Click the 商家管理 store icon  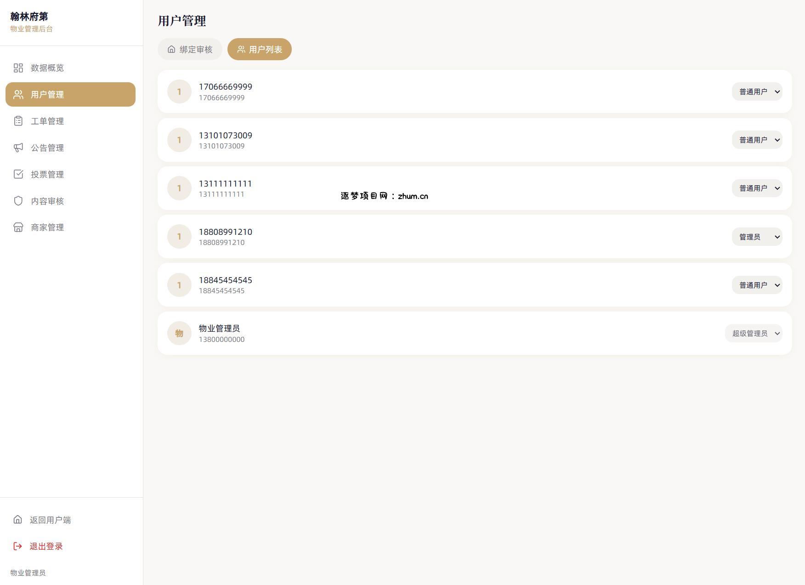click(18, 227)
